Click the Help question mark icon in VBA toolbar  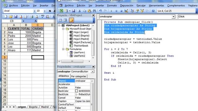(x=153, y=11)
